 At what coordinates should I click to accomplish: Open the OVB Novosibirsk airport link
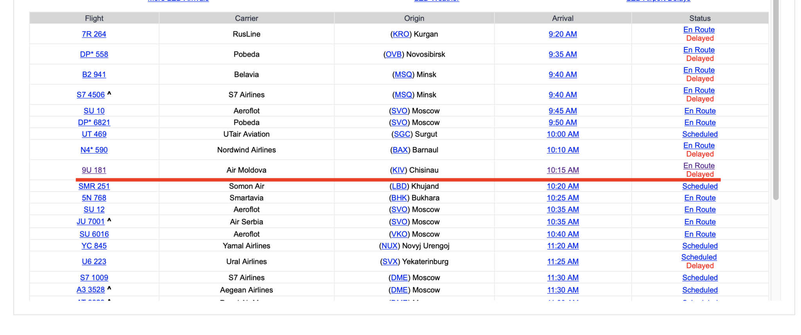393,54
